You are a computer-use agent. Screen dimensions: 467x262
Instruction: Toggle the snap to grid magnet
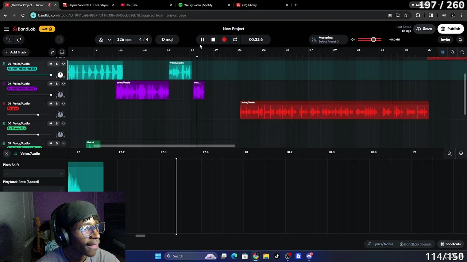pyautogui.click(x=443, y=52)
